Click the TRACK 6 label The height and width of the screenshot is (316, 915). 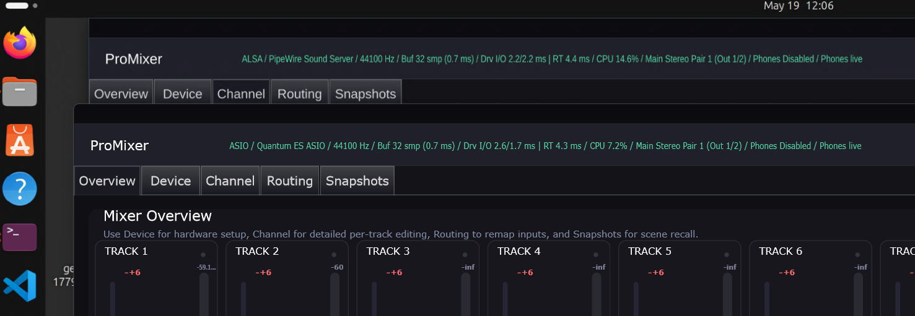pyautogui.click(x=781, y=251)
